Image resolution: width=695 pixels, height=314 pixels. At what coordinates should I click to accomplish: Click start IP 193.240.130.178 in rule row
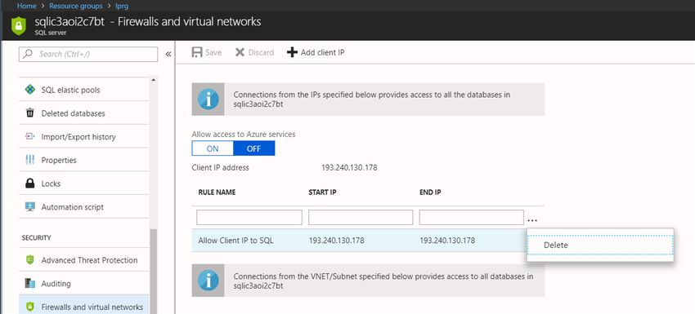pyautogui.click(x=336, y=241)
